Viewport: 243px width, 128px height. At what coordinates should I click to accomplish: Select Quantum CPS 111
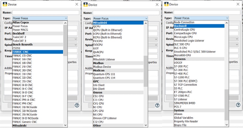point(104,74)
